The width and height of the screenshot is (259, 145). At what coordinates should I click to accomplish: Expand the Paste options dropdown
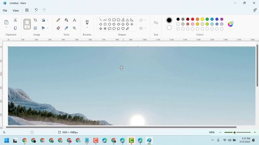[x=6, y=27]
